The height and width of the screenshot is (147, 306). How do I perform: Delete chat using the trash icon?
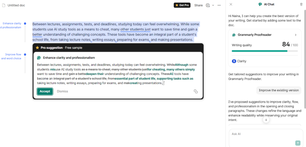[x=301, y=4]
